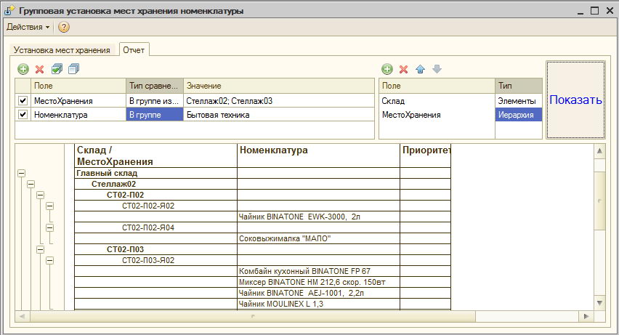The width and height of the screenshot is (619, 335).
Task: Collapse the СТ02-П03 group
Action: (x=40, y=249)
